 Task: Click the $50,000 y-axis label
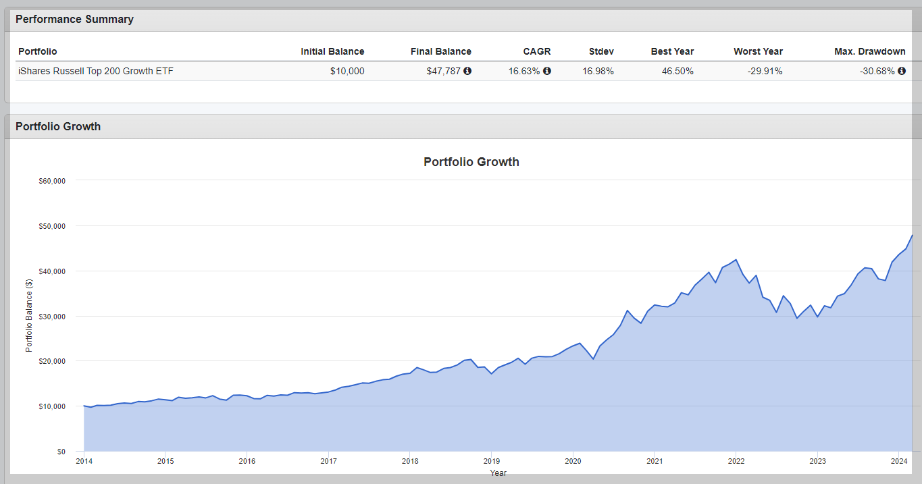coord(51,226)
